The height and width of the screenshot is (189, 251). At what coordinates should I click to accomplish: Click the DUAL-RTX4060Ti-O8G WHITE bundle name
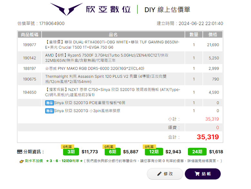click(112, 45)
